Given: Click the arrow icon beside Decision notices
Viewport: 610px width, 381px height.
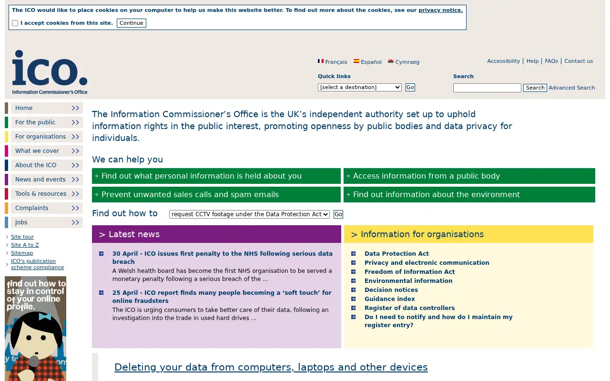Looking at the screenshot, I should pos(353,290).
